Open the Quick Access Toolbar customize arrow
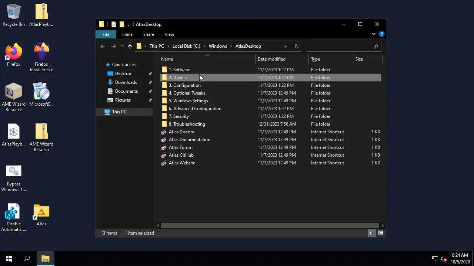The height and width of the screenshot is (266, 474). [128, 24]
